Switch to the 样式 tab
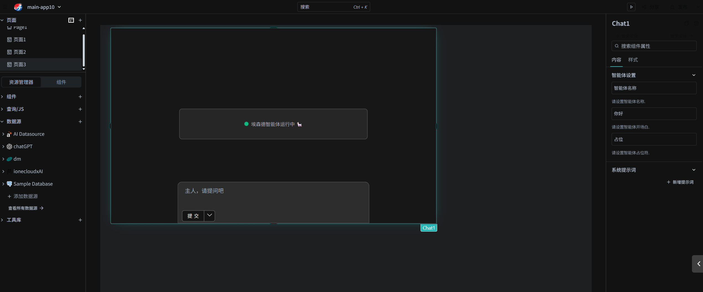 click(632, 60)
